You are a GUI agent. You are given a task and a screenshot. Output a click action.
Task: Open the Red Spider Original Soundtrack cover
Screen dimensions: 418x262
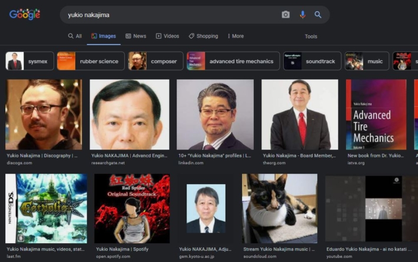(132, 208)
